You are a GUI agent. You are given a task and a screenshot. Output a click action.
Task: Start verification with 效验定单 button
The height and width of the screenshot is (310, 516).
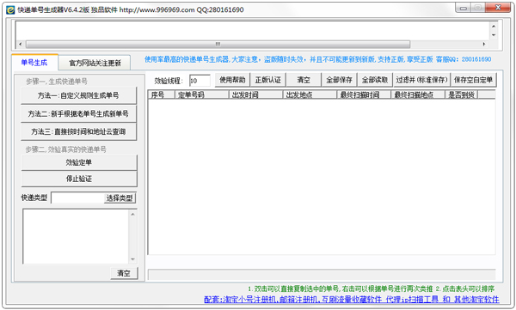coord(79,162)
